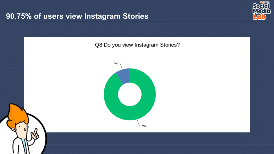Select the white center of the donut chart
Screen dimensions: 274x154
click(130, 94)
